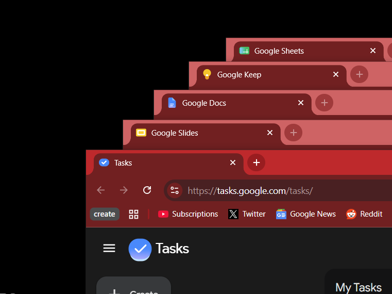Open the create bookmark chip
392x294 pixels.
click(x=105, y=214)
